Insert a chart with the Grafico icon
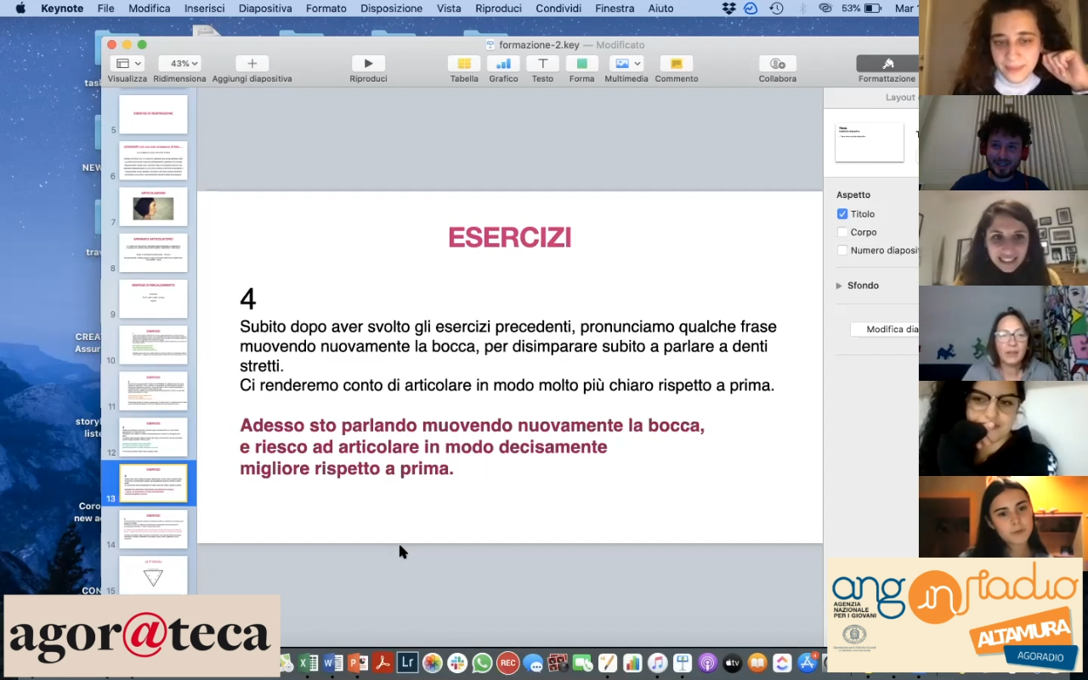Image resolution: width=1088 pixels, height=680 pixels. [503, 64]
